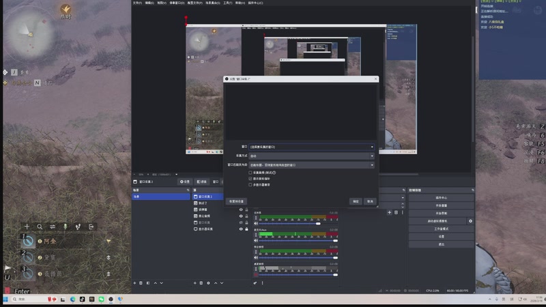The width and height of the screenshot is (546, 307).
Task: Click the add scene plus icon
Action: pos(135,282)
